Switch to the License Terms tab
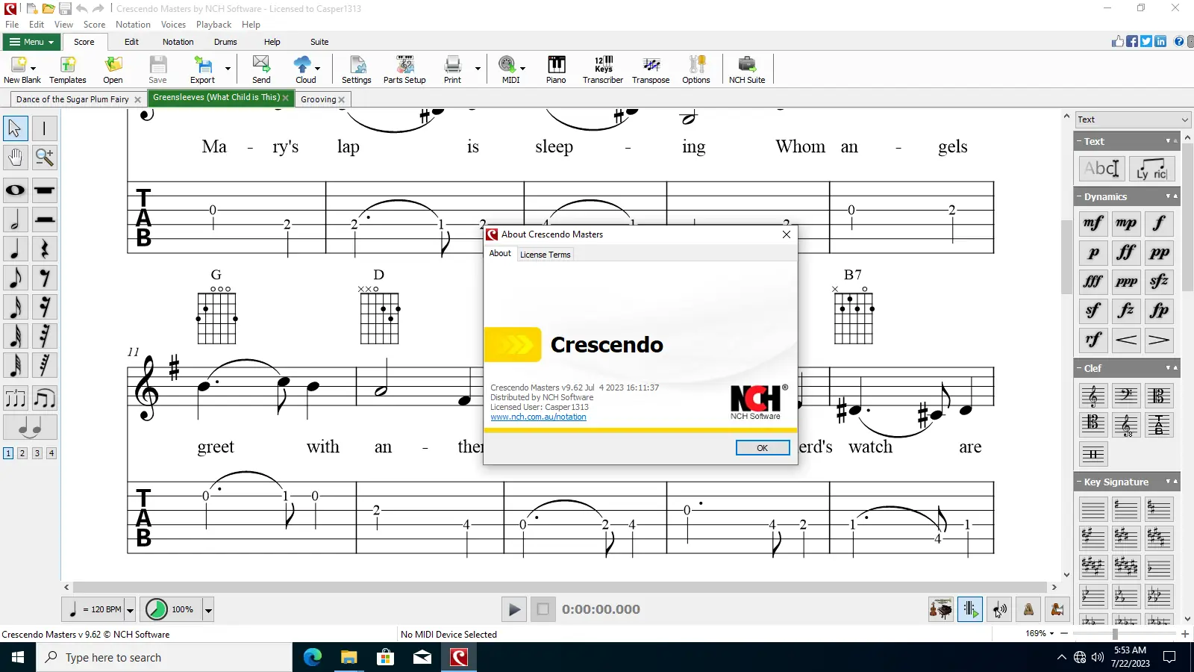 click(545, 255)
